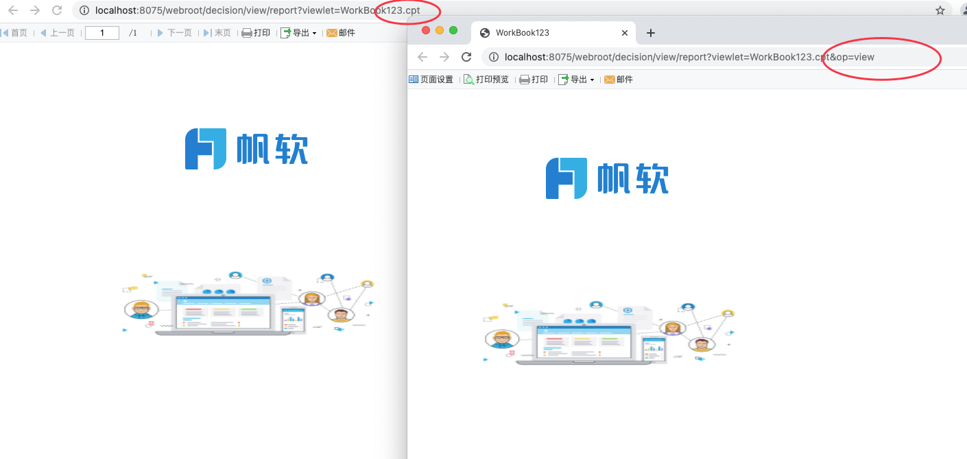Open 打印预览 print preview
Image resolution: width=967 pixels, height=459 pixels.
pos(486,80)
